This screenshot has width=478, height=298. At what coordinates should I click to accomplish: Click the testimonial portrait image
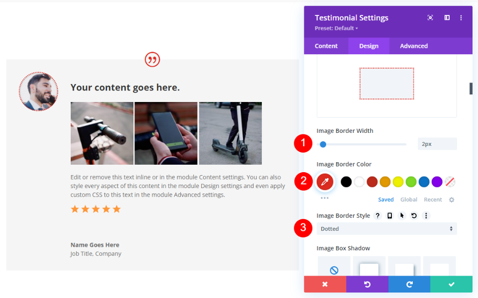[38, 92]
